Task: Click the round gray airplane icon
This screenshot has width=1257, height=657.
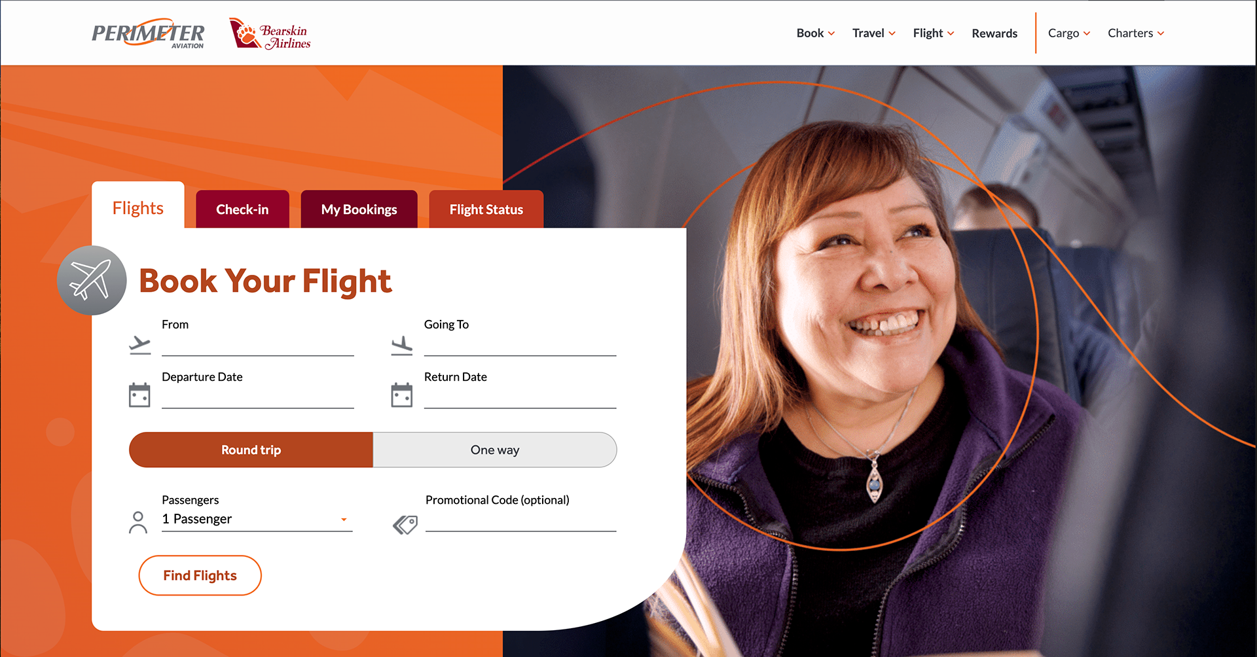Action: point(92,280)
